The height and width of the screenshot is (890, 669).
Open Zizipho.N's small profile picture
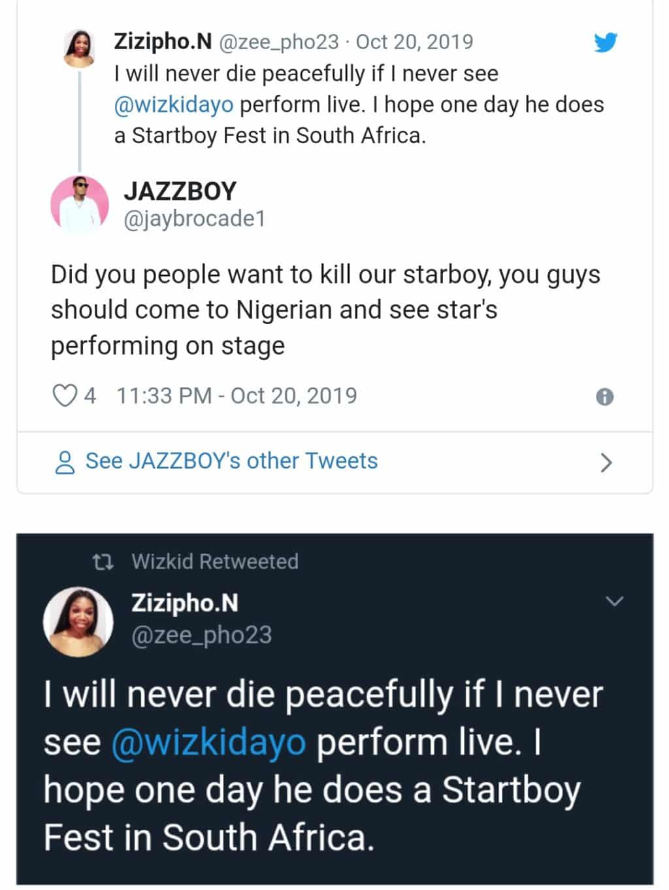[x=80, y=48]
